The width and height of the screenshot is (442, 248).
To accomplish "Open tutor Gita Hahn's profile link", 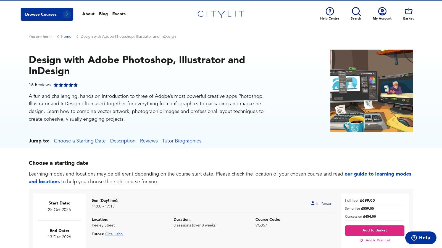I will tap(114, 234).
